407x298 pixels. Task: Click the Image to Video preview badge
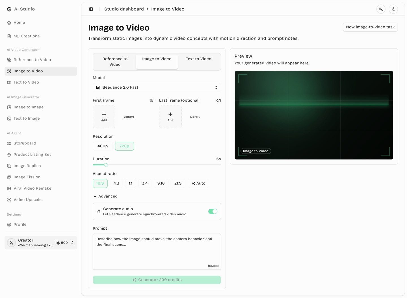(x=256, y=151)
